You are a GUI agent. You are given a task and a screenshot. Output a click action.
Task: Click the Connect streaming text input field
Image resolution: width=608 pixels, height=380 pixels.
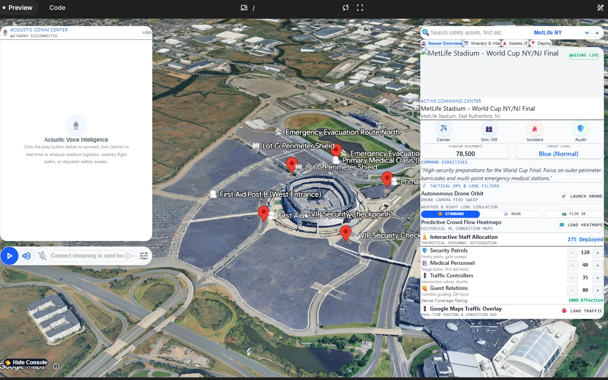(88, 256)
